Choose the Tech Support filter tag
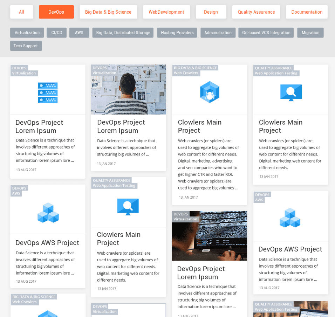The width and height of the screenshot is (335, 317). pyautogui.click(x=26, y=46)
